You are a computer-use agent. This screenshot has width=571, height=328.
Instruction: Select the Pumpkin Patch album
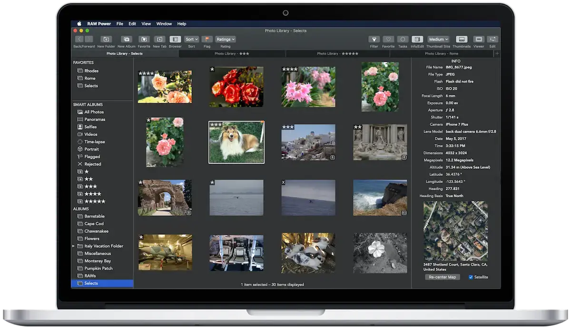pos(98,268)
